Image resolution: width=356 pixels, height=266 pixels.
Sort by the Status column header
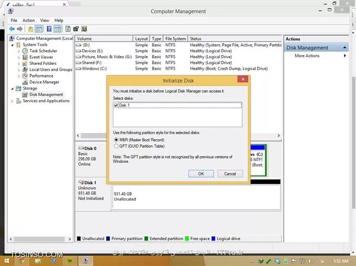235,39
